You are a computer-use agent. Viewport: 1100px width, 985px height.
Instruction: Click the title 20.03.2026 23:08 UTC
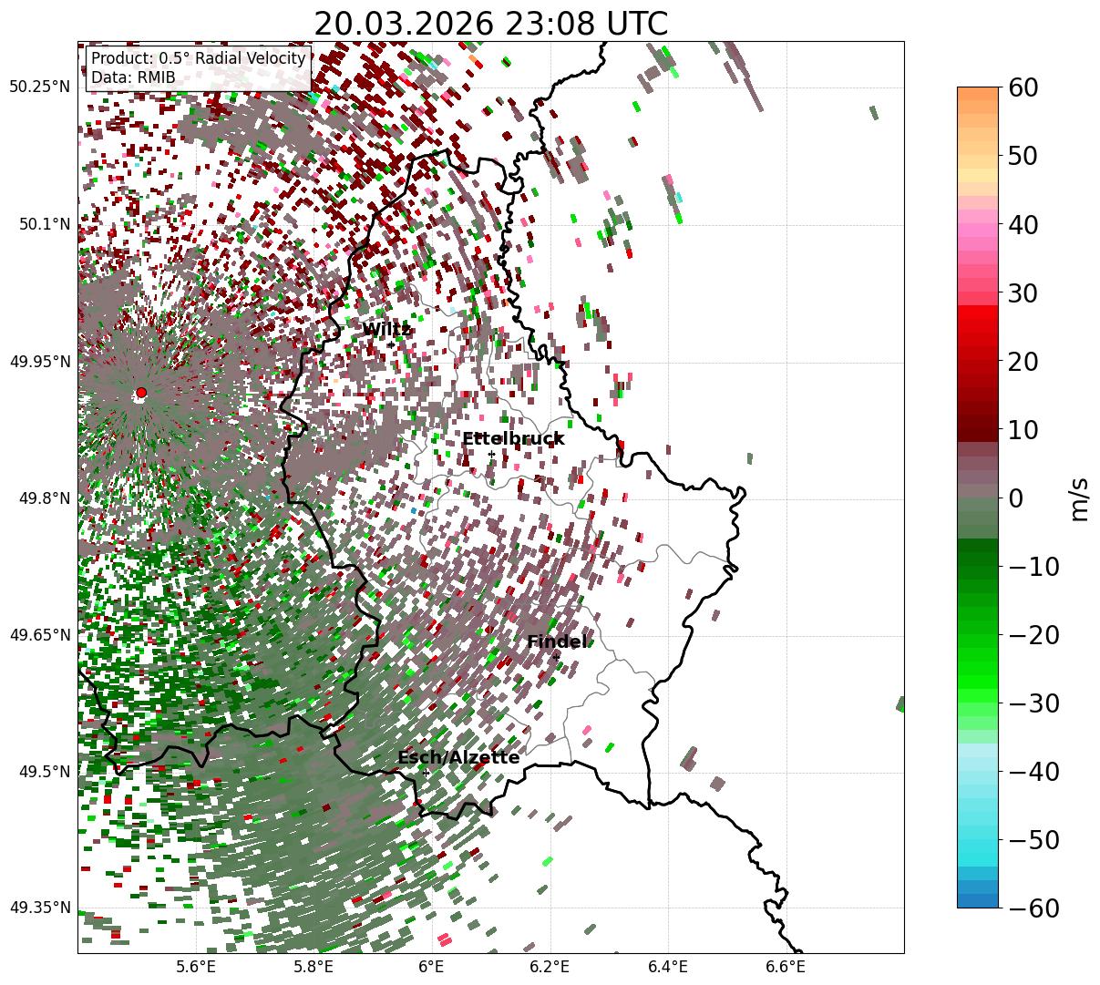pyautogui.click(x=490, y=24)
